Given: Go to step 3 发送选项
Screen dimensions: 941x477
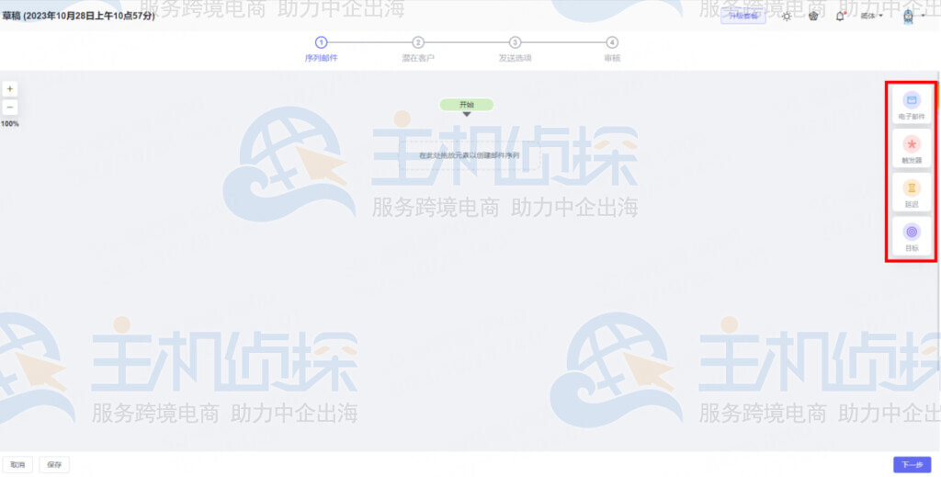Looking at the screenshot, I should 515,50.
